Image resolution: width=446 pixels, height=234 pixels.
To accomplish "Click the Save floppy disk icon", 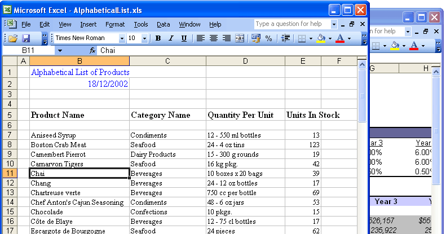I will click(x=26, y=38).
